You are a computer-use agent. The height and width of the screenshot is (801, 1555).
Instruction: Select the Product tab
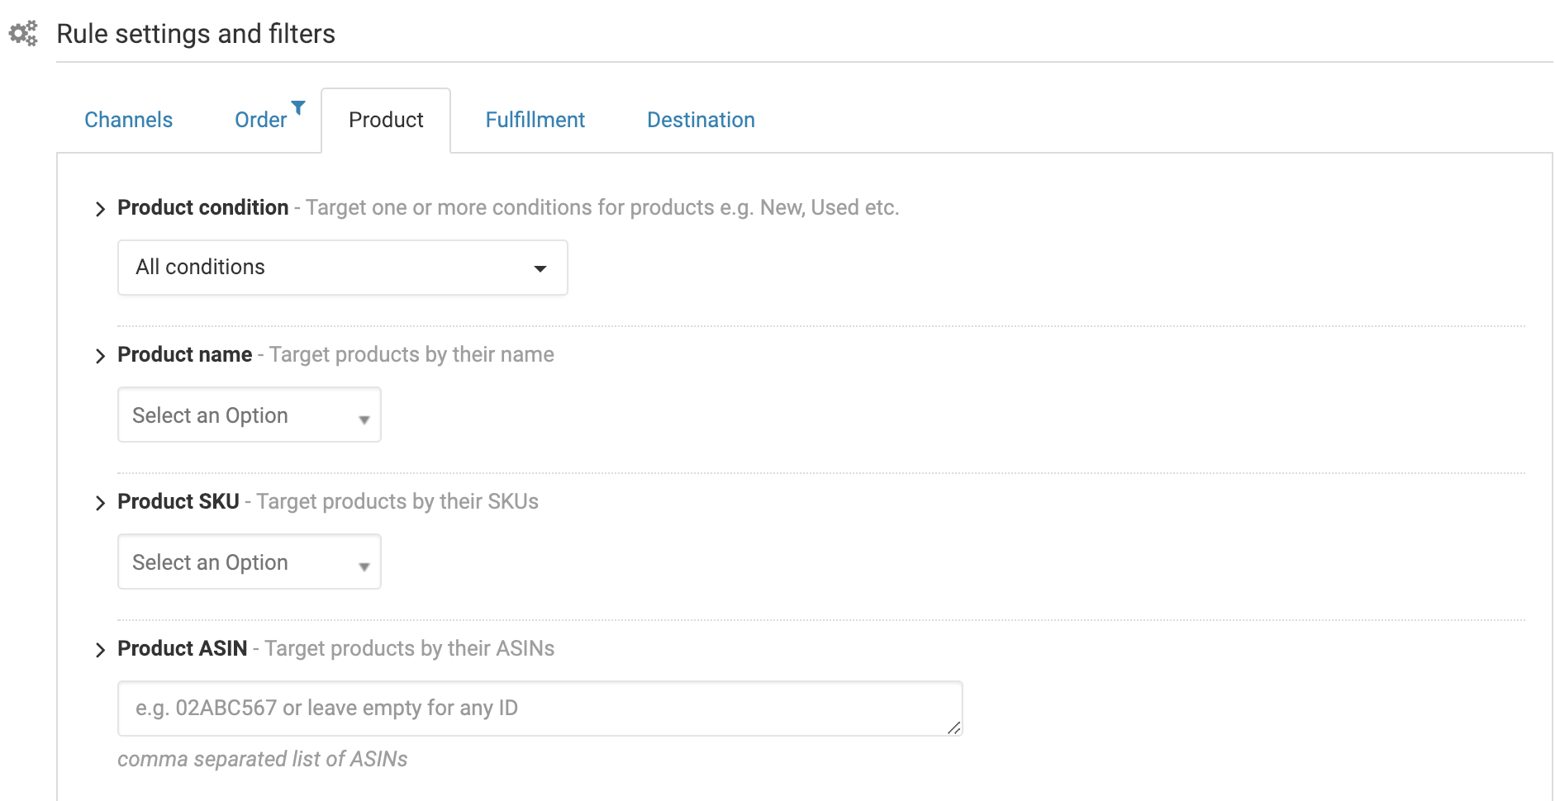click(x=386, y=120)
